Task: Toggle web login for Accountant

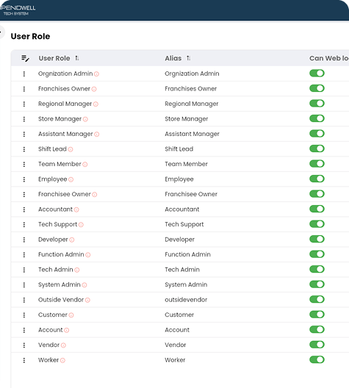Action: [317, 209]
